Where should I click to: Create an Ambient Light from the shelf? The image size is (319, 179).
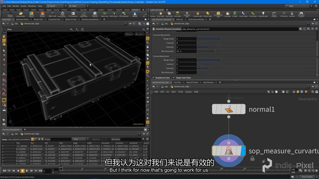click(263, 14)
